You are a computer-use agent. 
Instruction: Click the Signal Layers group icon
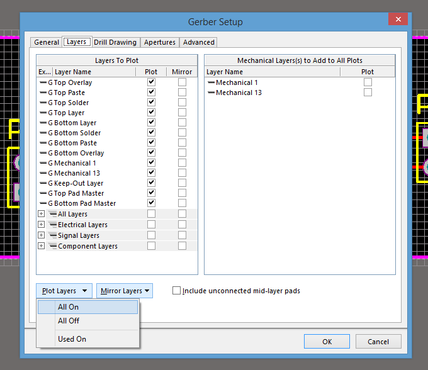point(53,235)
